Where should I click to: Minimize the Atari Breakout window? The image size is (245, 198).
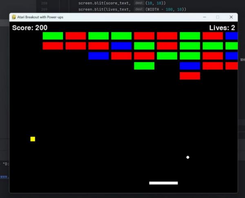[205, 17]
